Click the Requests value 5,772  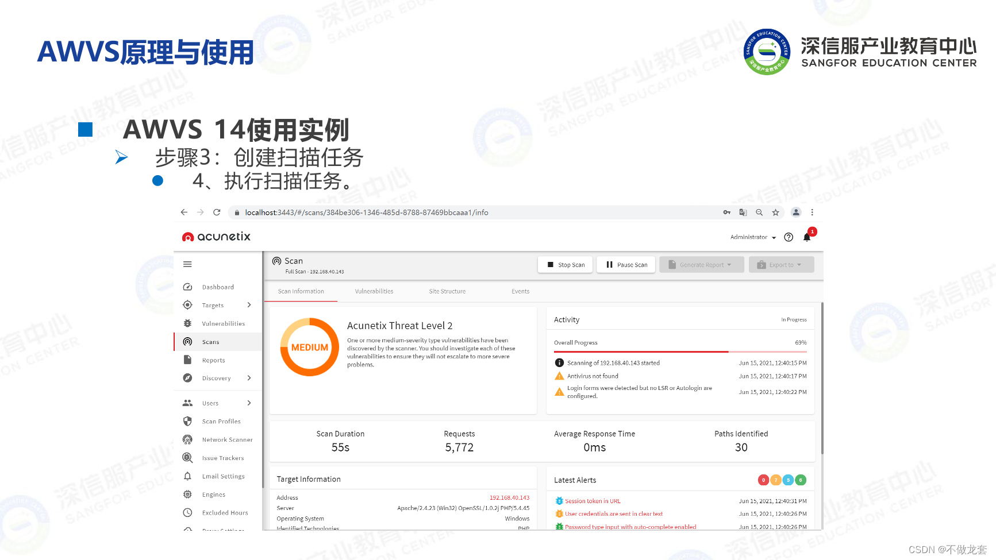tap(459, 447)
